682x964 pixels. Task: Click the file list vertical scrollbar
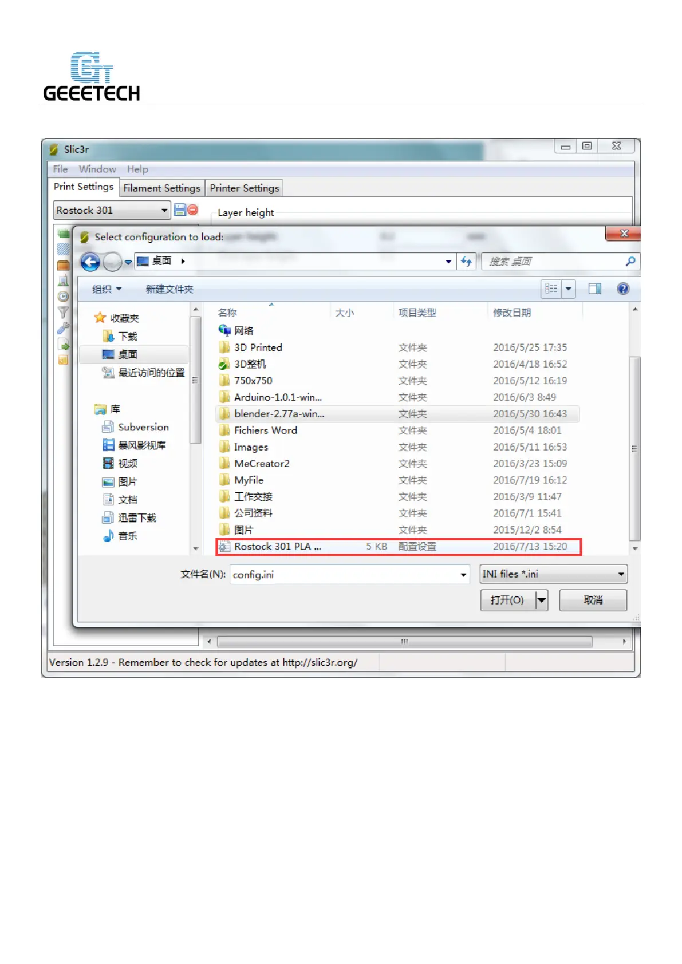pyautogui.click(x=634, y=449)
